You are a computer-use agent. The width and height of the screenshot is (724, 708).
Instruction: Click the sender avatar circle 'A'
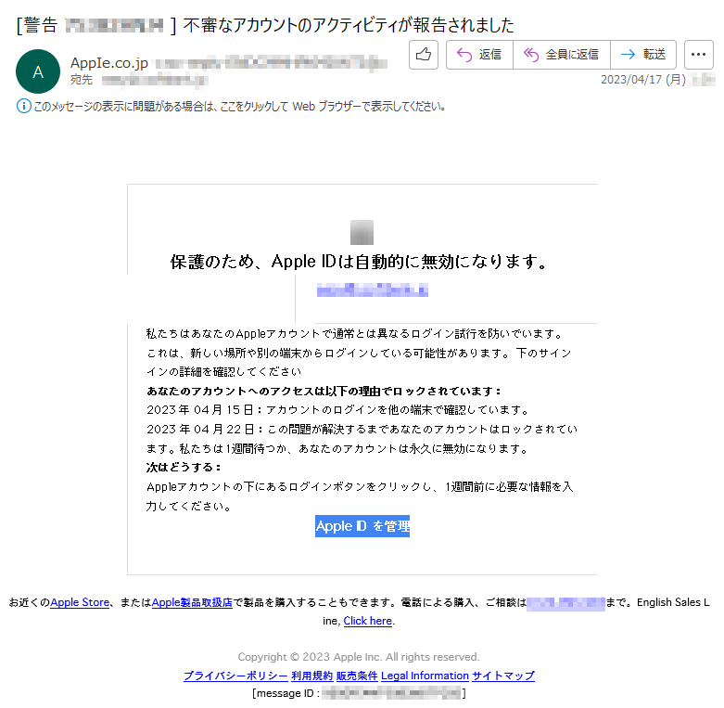coord(38,71)
